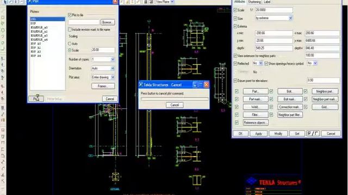The height and width of the screenshot is (195, 348).
Task: Open the Size 'by extrema' dropdown
Action: tap(290, 18)
